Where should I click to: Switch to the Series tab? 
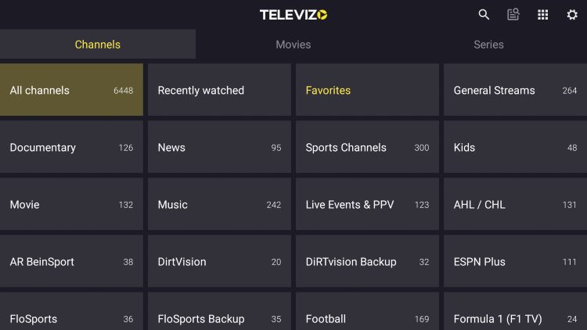point(488,45)
